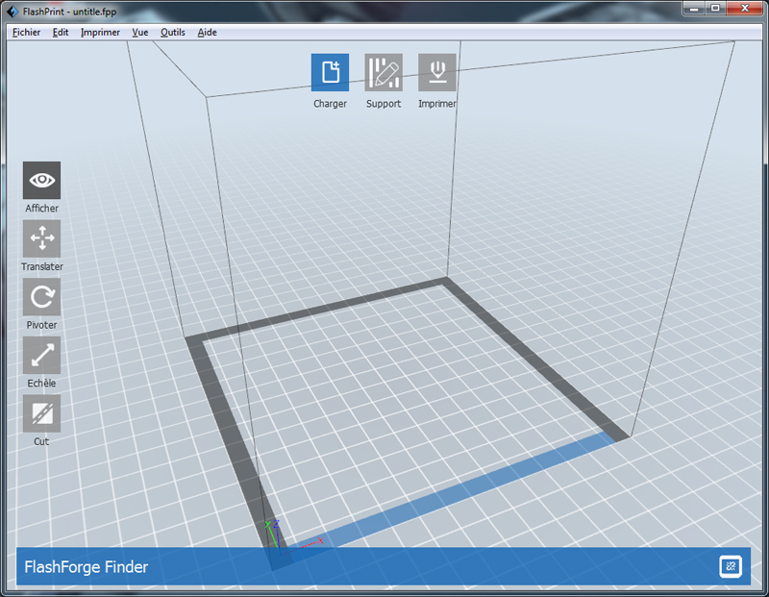Select the Cut tool

pyautogui.click(x=41, y=413)
